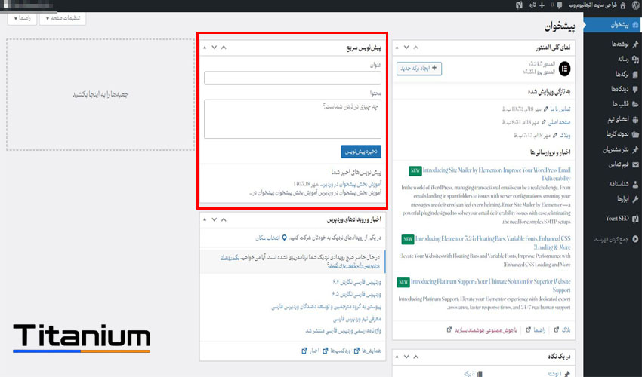Image resolution: width=642 pixels, height=377 pixels.
Task: Open 'وردپرس فارسی نگارش ۶.۶' news link
Action: click(x=356, y=282)
